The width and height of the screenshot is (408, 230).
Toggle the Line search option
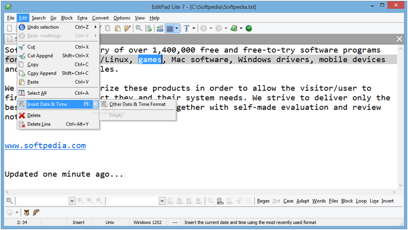374,201
